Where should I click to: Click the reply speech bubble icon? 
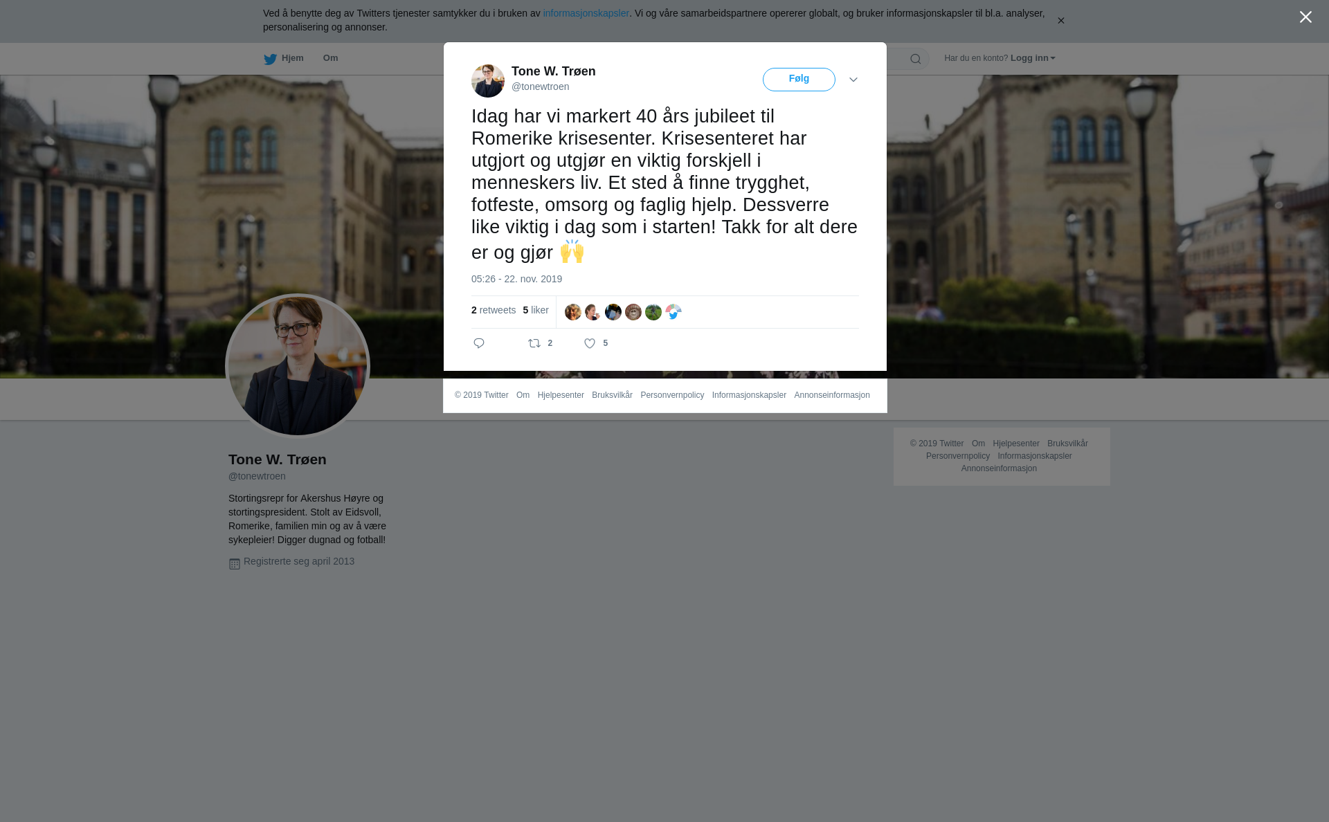479,343
